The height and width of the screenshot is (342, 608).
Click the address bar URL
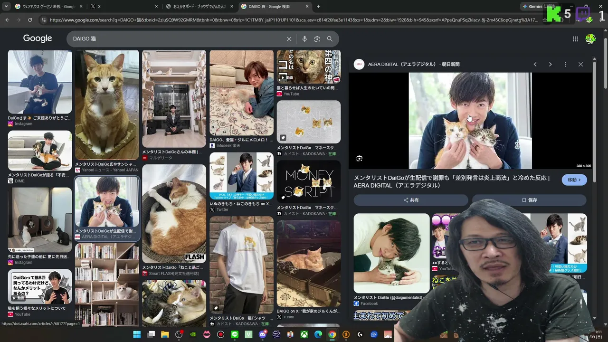(294, 20)
